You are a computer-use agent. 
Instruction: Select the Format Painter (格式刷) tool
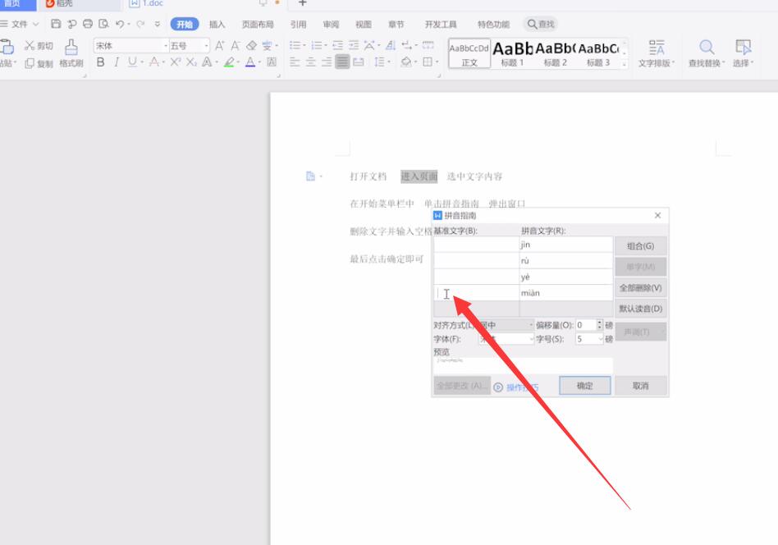71,53
